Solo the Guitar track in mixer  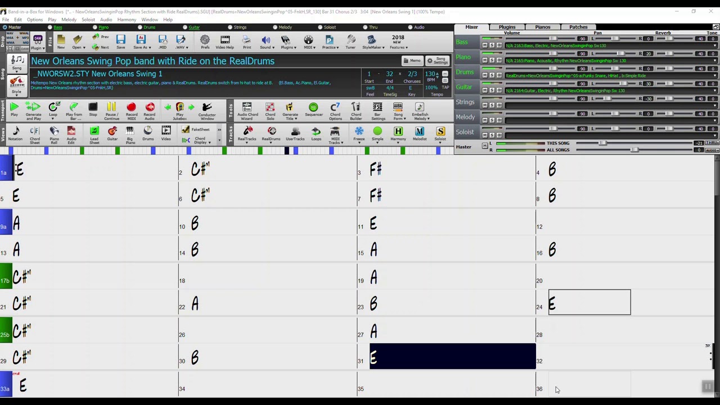[492, 90]
